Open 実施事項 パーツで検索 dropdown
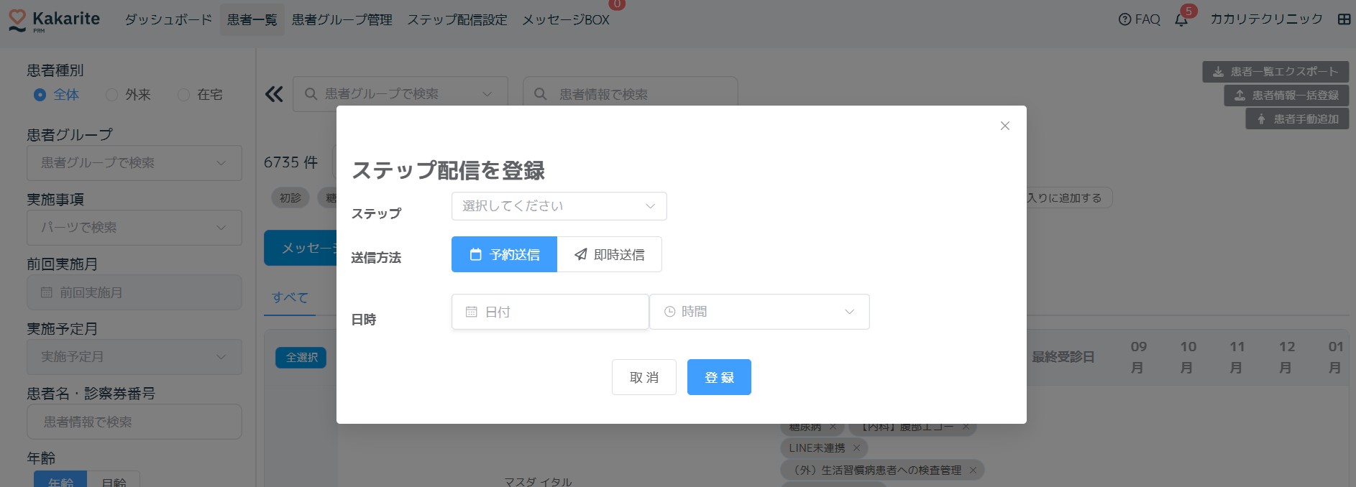This screenshot has width=1356, height=487. point(134,228)
